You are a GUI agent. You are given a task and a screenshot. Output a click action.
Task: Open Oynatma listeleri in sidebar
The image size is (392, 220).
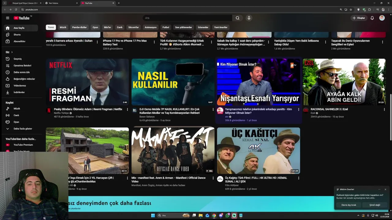click(21, 65)
